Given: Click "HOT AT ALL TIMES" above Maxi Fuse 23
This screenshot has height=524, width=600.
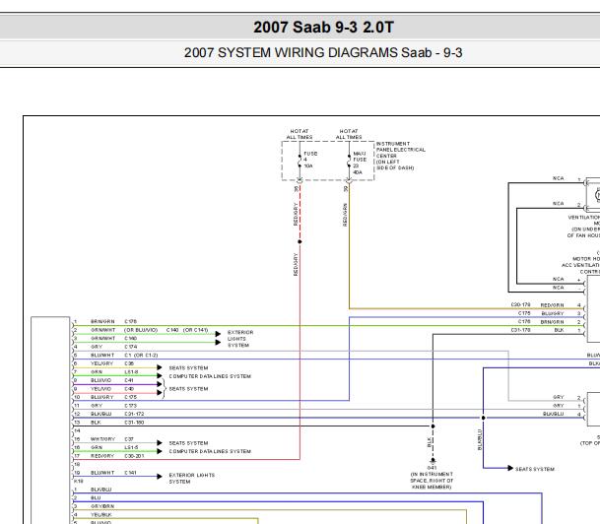Looking at the screenshot, I should pyautogui.click(x=349, y=134).
